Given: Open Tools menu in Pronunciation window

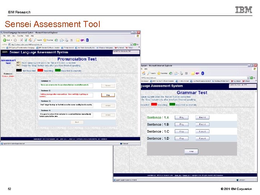Looking at the screenshot, I should click(27, 36).
